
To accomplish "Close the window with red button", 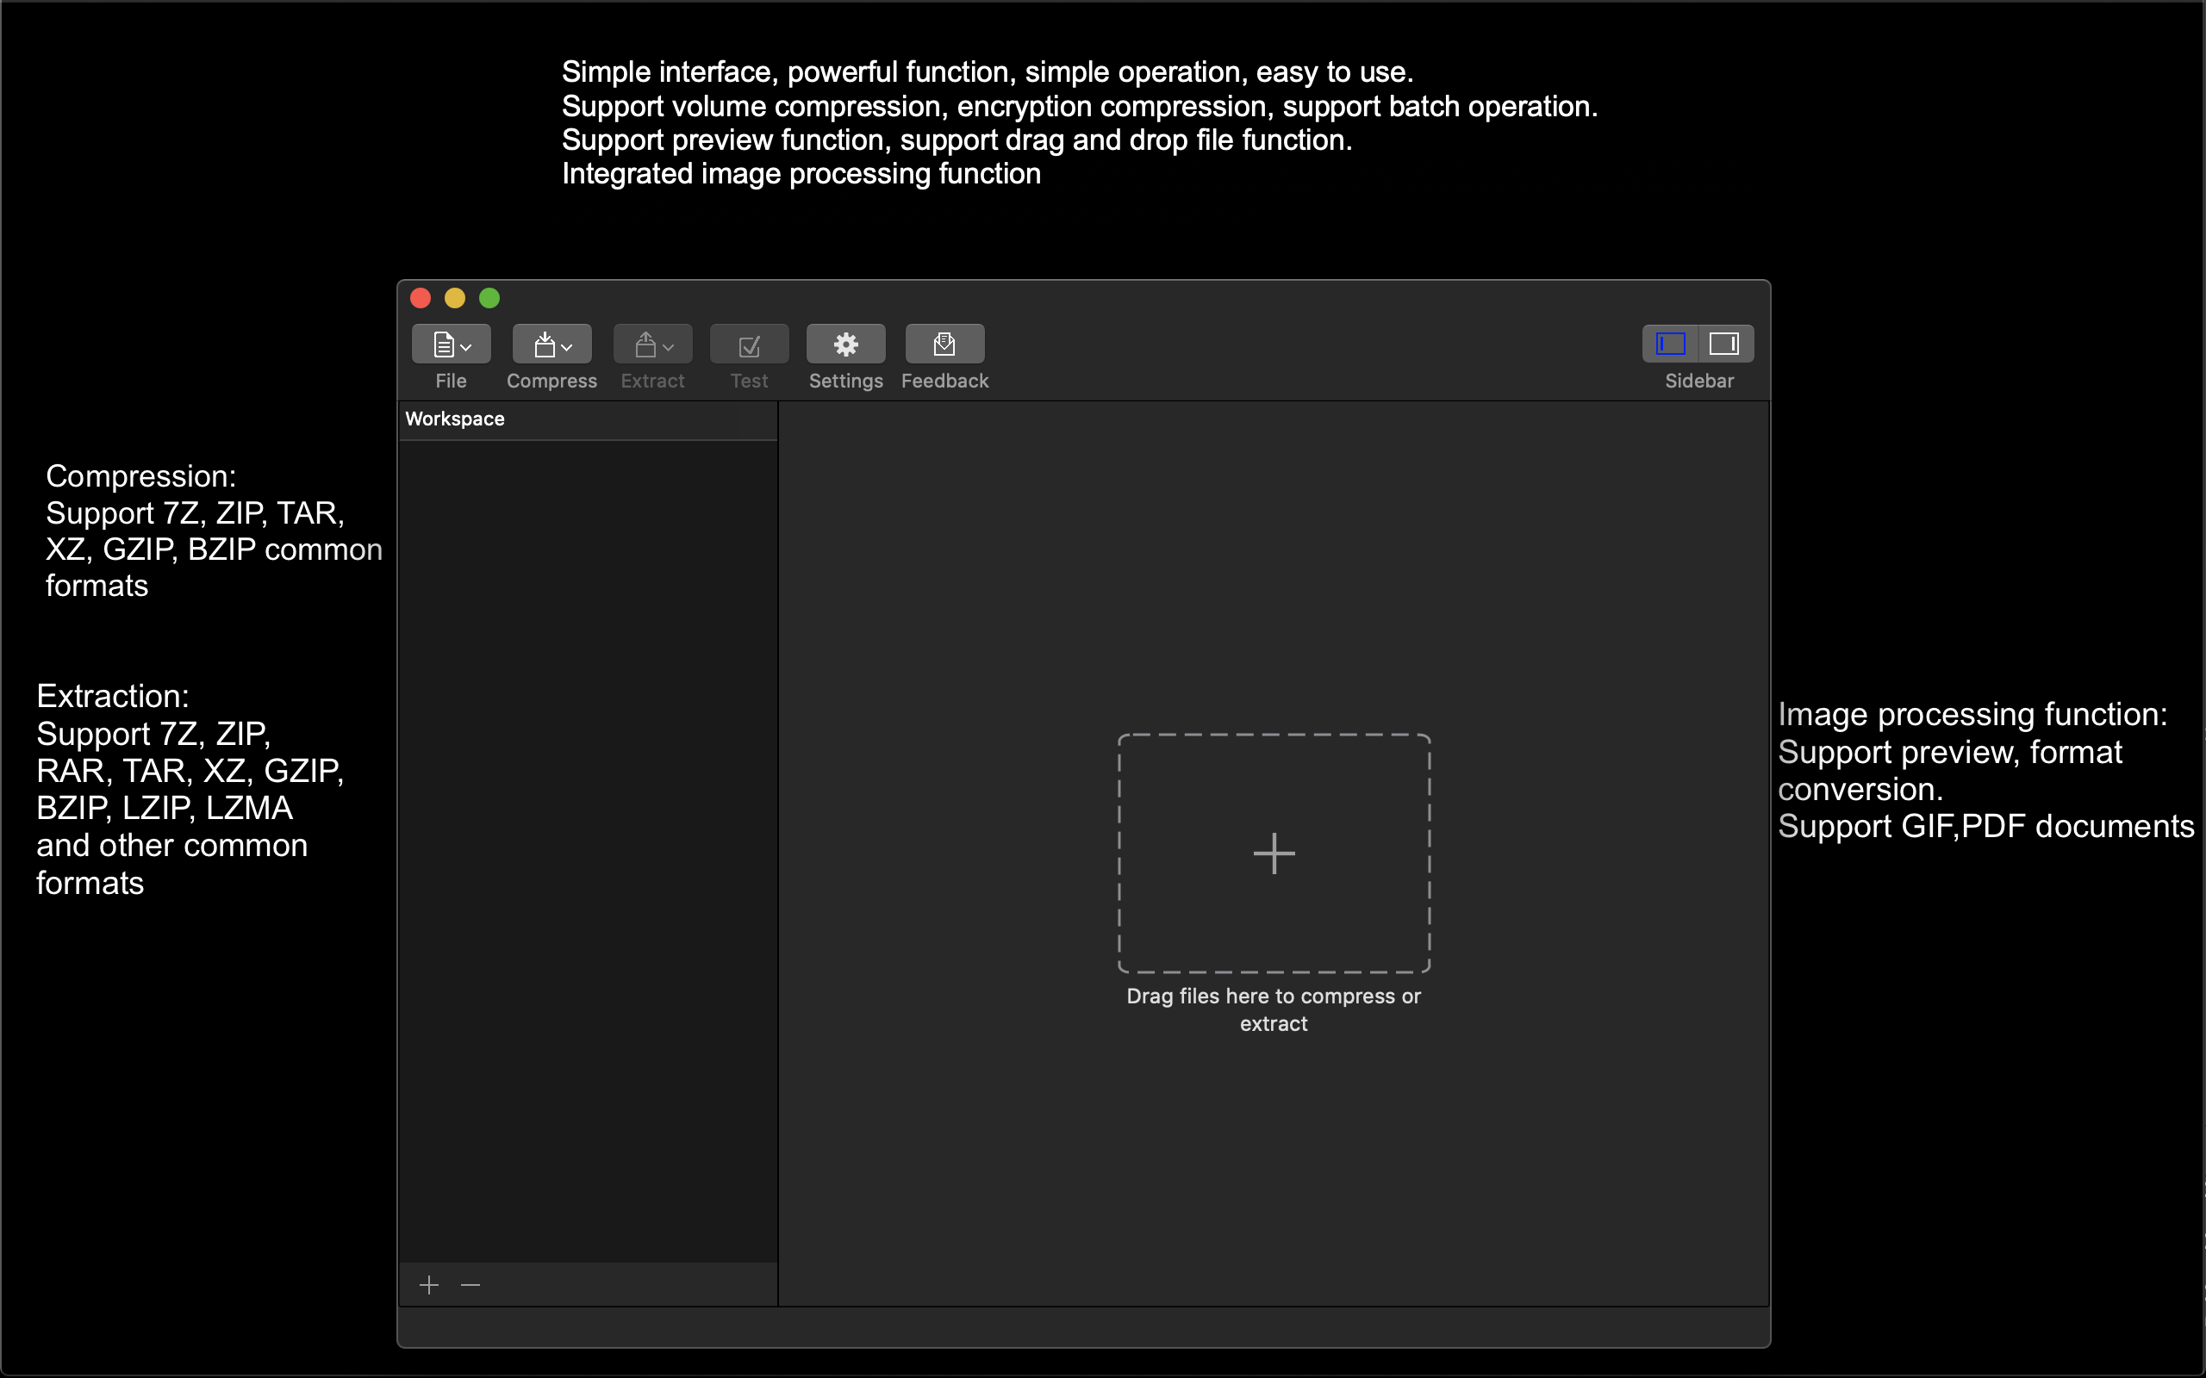I will 421,298.
